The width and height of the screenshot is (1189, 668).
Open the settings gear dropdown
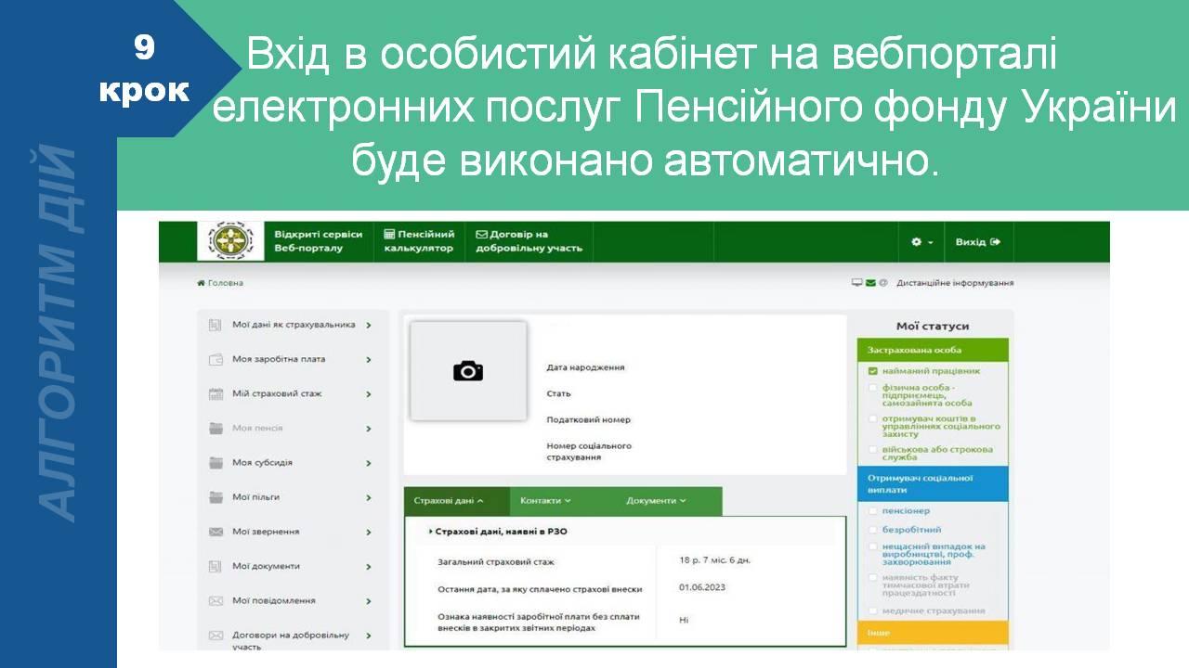coord(921,242)
